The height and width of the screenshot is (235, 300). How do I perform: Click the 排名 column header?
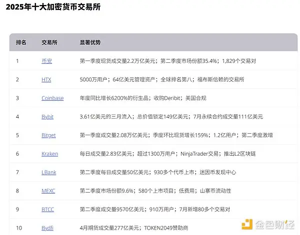point(21,42)
